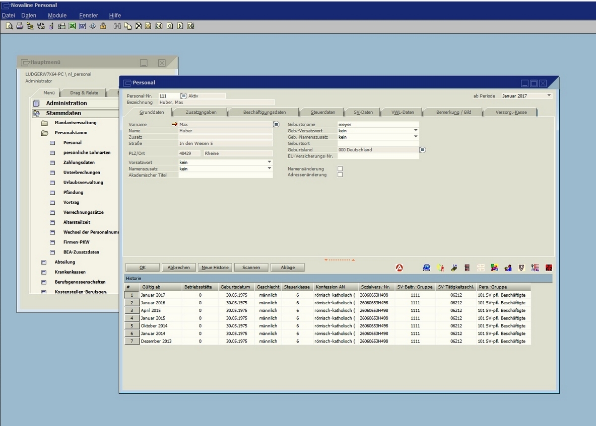Click the binoculars search icon

pos(117,26)
